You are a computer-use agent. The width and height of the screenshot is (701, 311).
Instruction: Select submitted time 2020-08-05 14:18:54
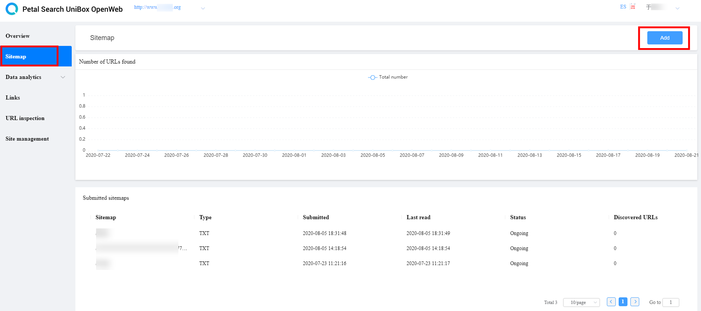pyautogui.click(x=324, y=248)
